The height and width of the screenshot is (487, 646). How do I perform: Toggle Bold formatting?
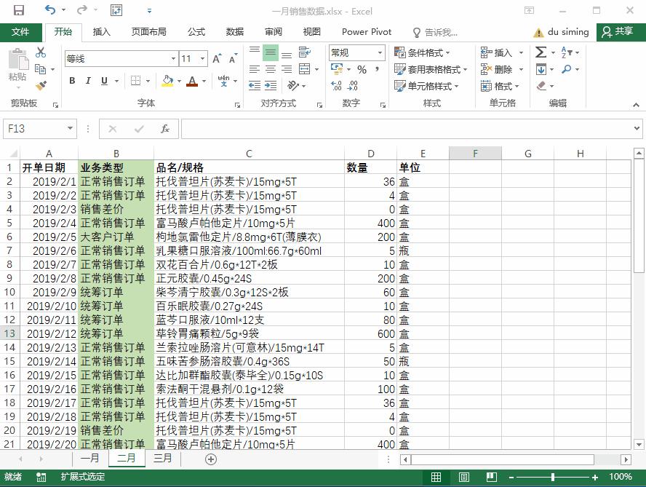(71, 81)
